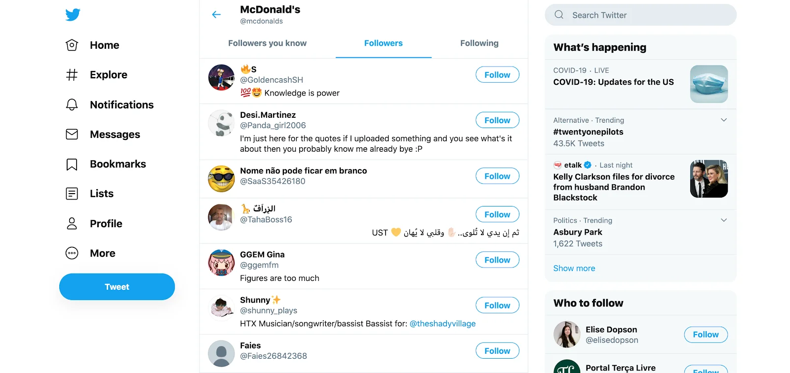The width and height of the screenshot is (790, 373).
Task: Open the More options menu
Action: point(102,253)
